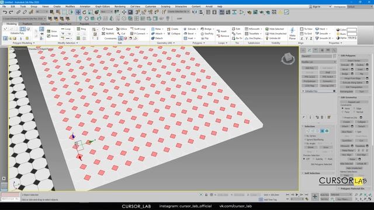Image resolution: width=374 pixels, height=210 pixels.
Task: Open the Extrude dropdown arrow in ribbon
Action: click(x=198, y=29)
